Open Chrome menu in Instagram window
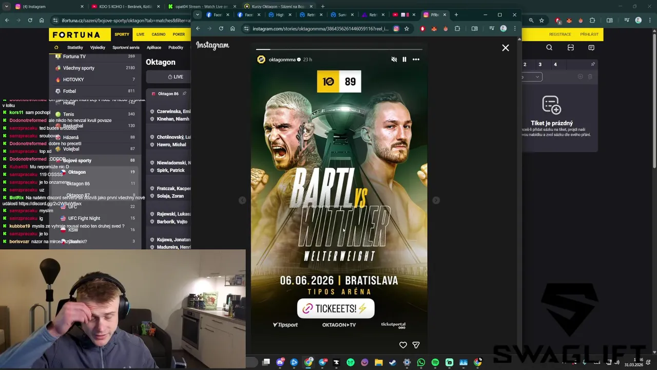 click(515, 28)
